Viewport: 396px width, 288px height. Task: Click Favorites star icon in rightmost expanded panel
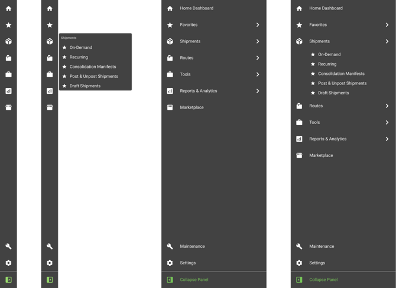coord(299,25)
